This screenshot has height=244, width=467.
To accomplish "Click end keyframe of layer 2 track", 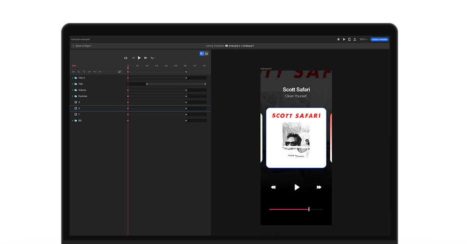I will 186,108.
